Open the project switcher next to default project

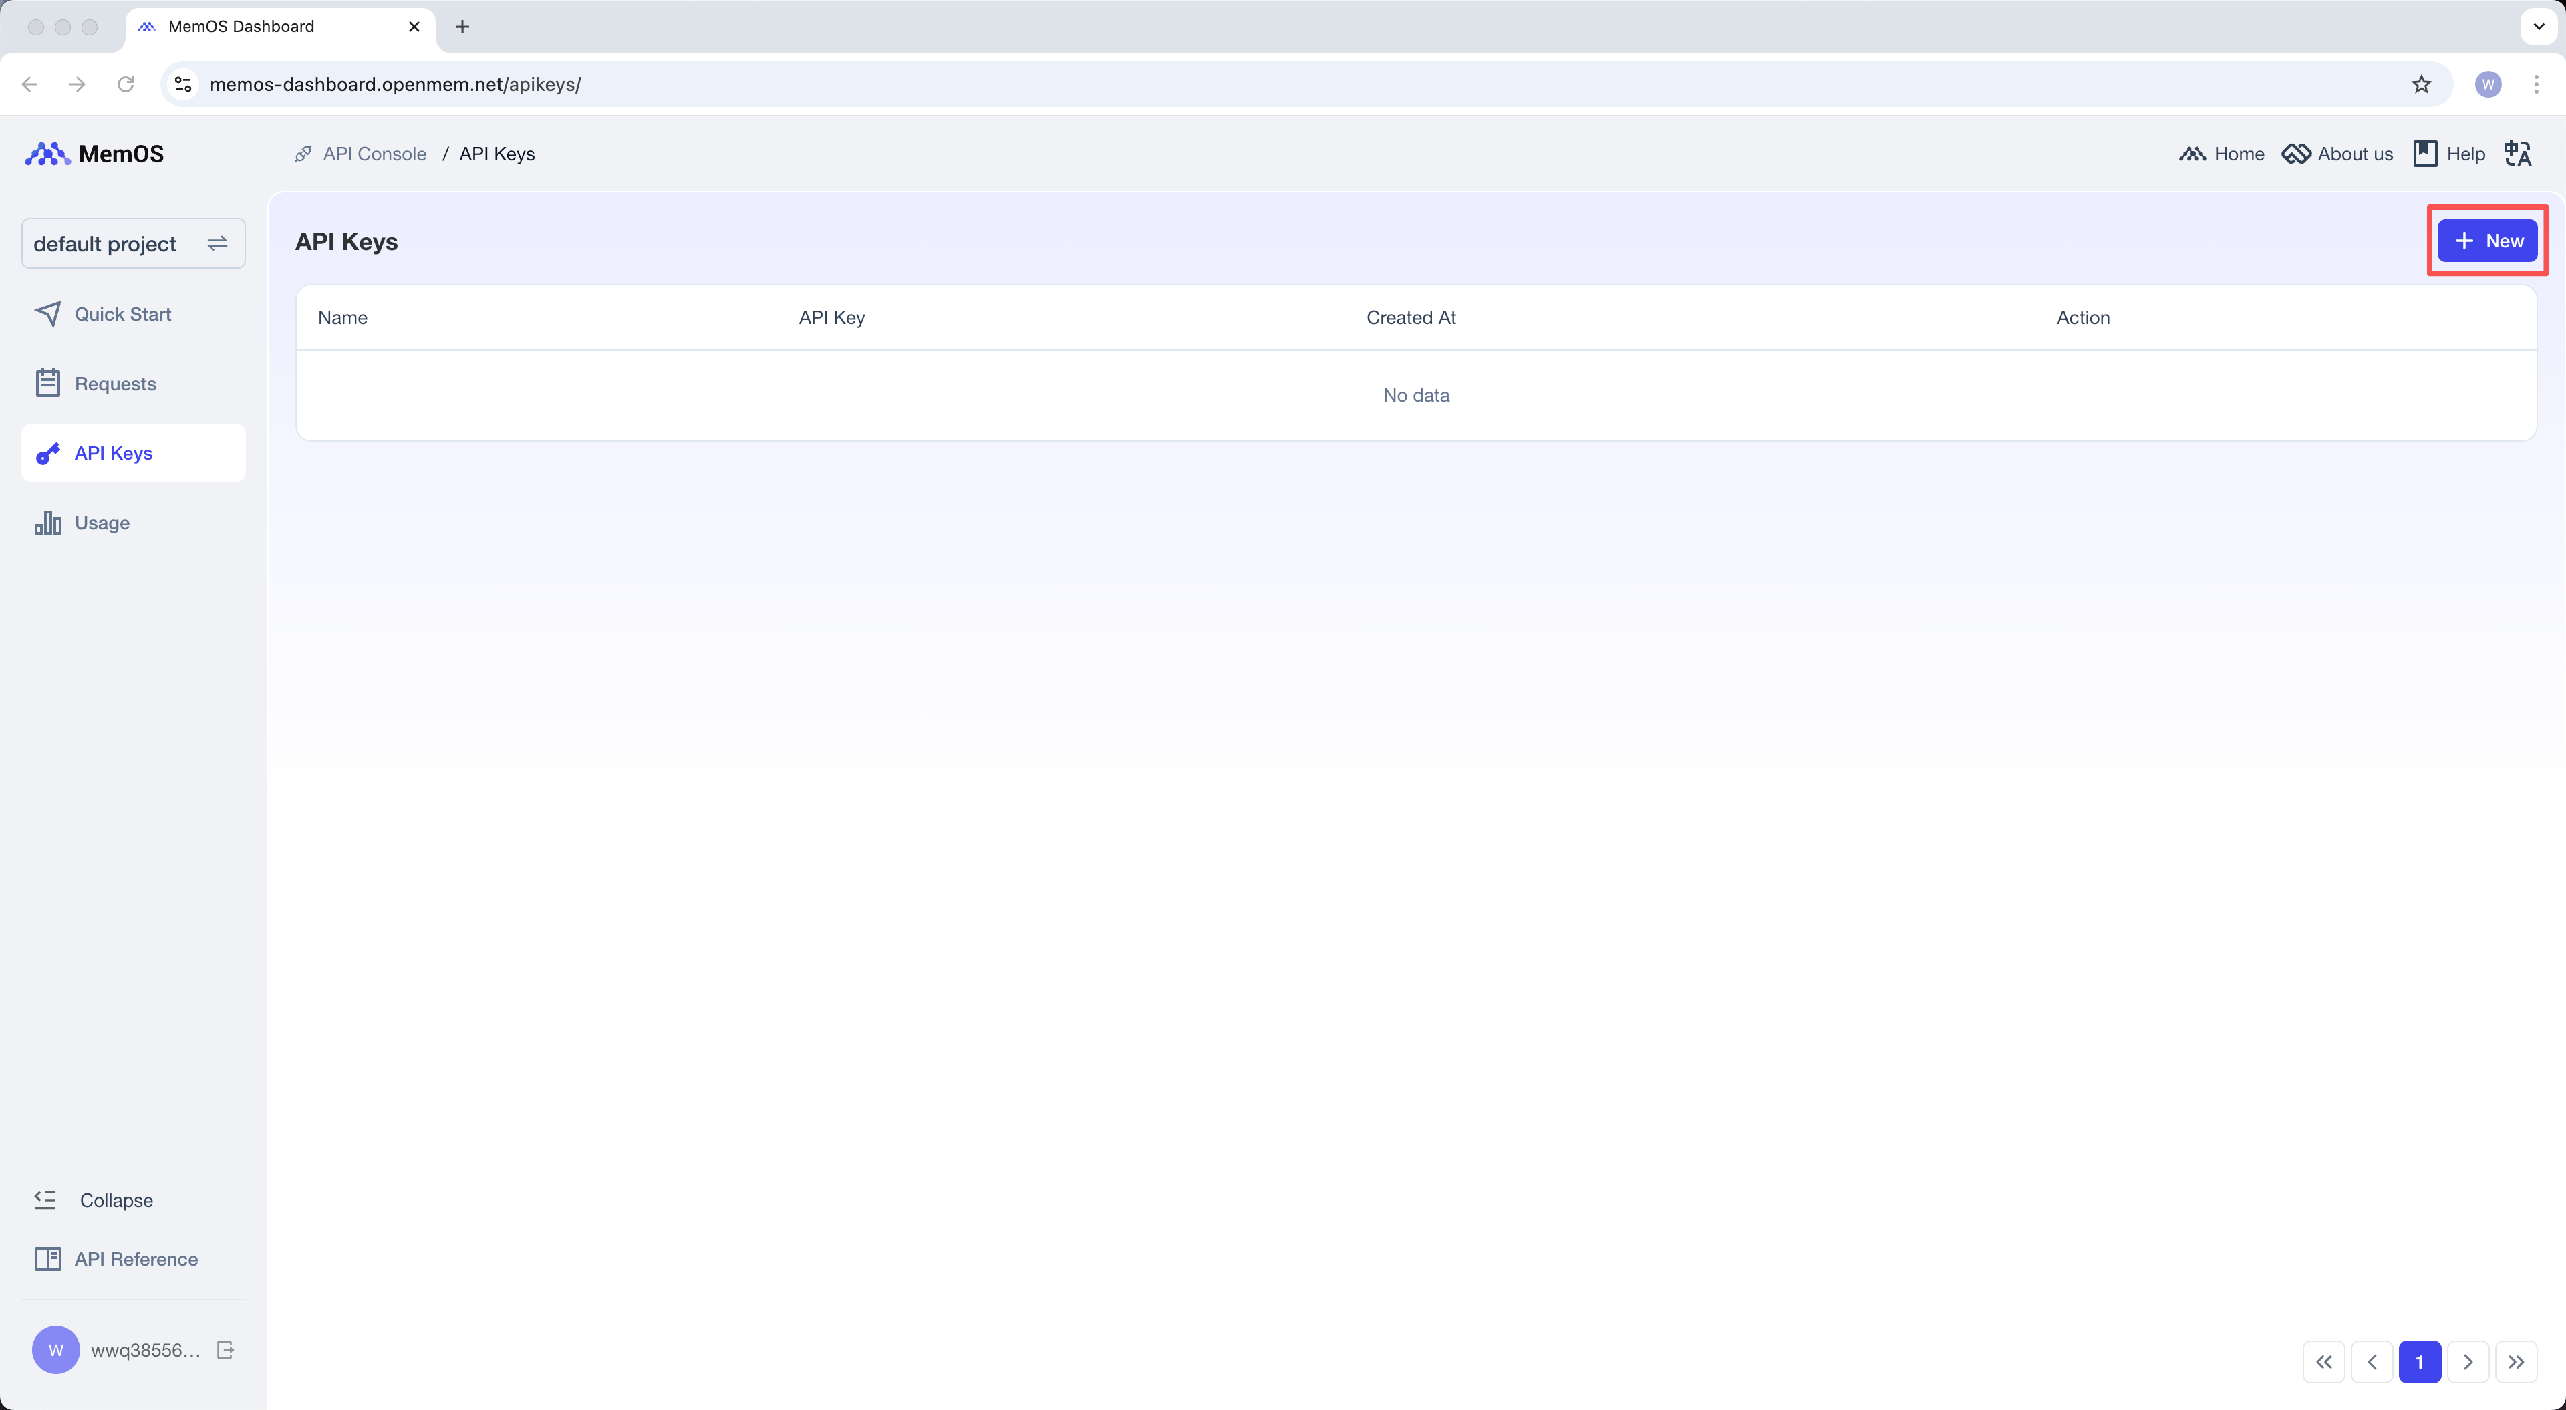click(217, 242)
